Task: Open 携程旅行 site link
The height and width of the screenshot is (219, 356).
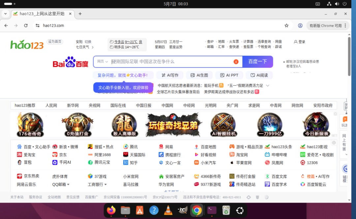Action: 170,155
